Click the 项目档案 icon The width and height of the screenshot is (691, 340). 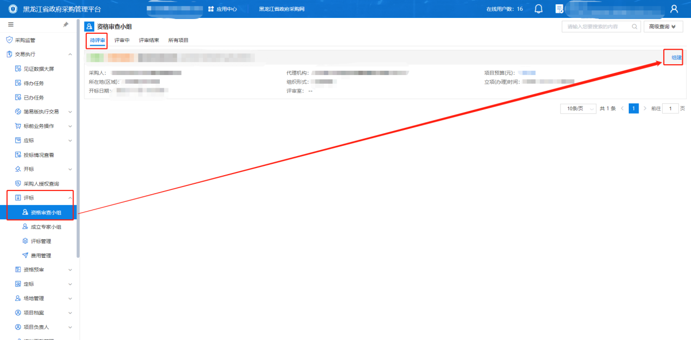(18, 313)
